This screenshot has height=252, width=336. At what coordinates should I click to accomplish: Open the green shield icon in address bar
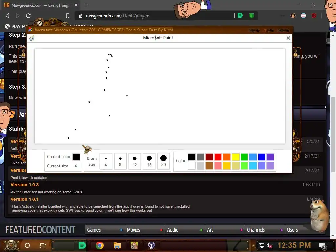252,15
